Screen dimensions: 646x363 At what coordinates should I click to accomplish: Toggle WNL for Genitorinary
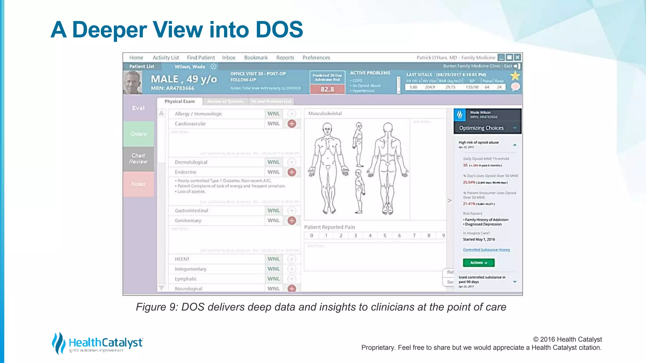coord(273,221)
